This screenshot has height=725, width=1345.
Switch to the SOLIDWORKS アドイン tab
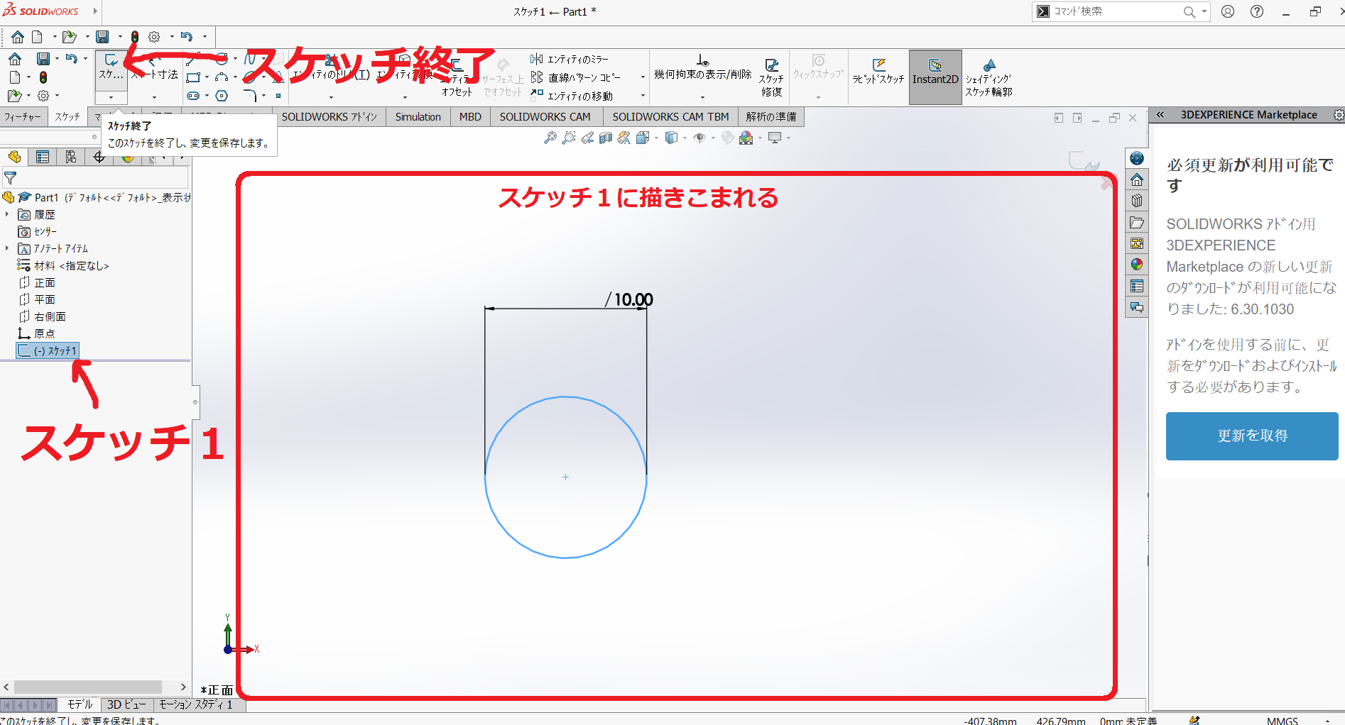[x=330, y=116]
